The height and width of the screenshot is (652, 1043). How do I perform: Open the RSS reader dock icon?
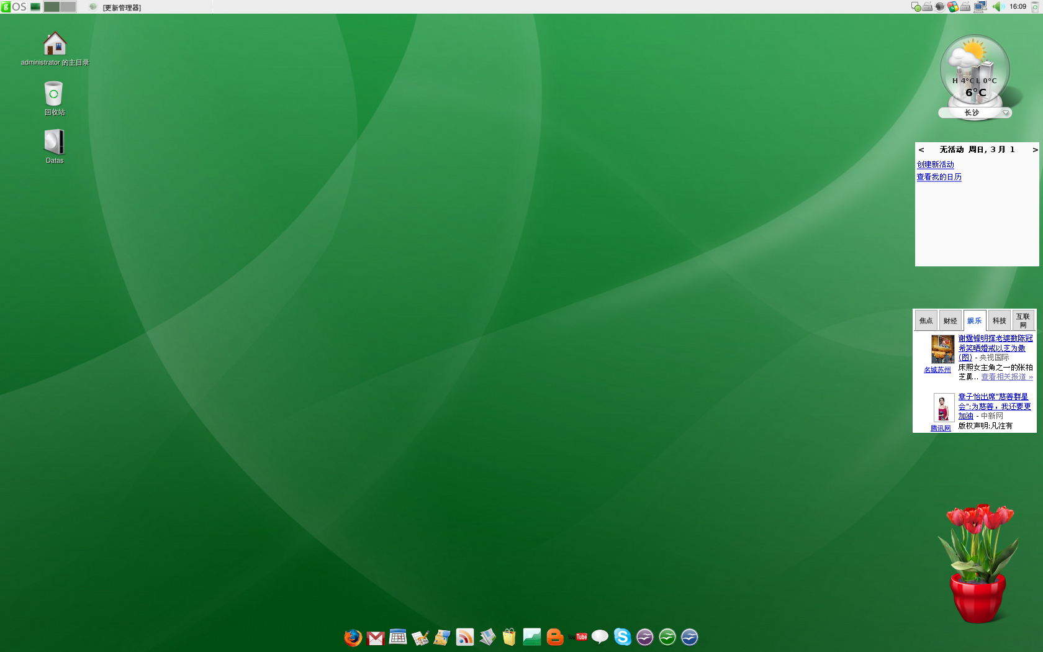464,637
